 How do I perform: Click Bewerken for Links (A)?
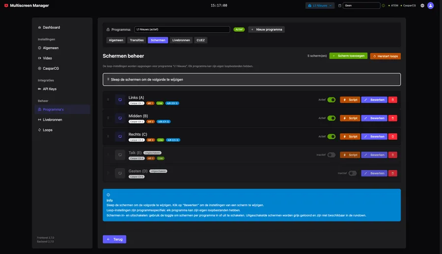[x=374, y=100]
